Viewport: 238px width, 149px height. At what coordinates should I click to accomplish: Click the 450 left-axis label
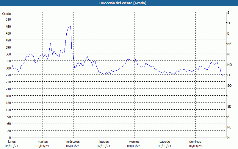coord(8,33)
